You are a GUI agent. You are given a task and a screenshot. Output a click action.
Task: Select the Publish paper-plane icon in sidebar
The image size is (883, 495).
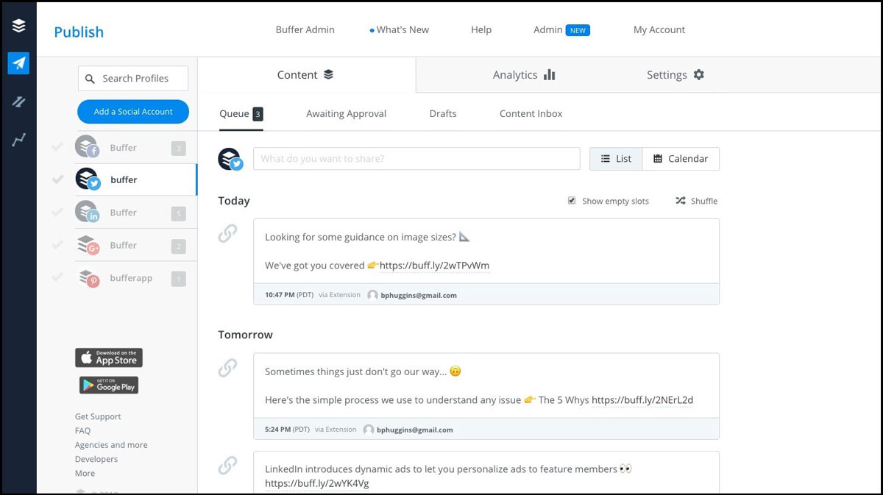18,63
